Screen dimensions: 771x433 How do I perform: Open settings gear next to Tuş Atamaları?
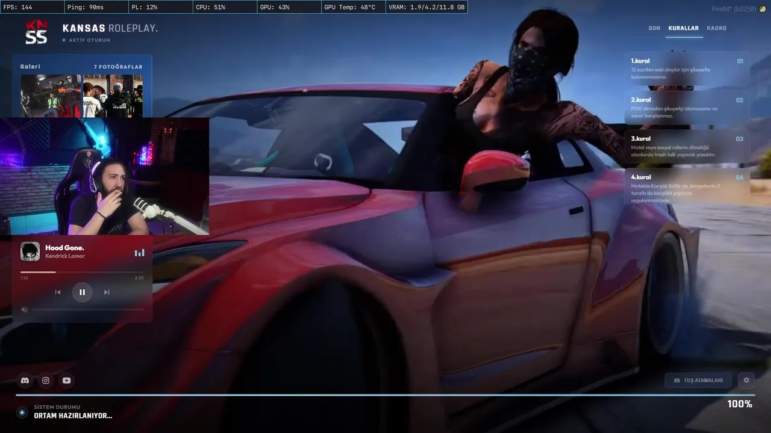tap(746, 380)
